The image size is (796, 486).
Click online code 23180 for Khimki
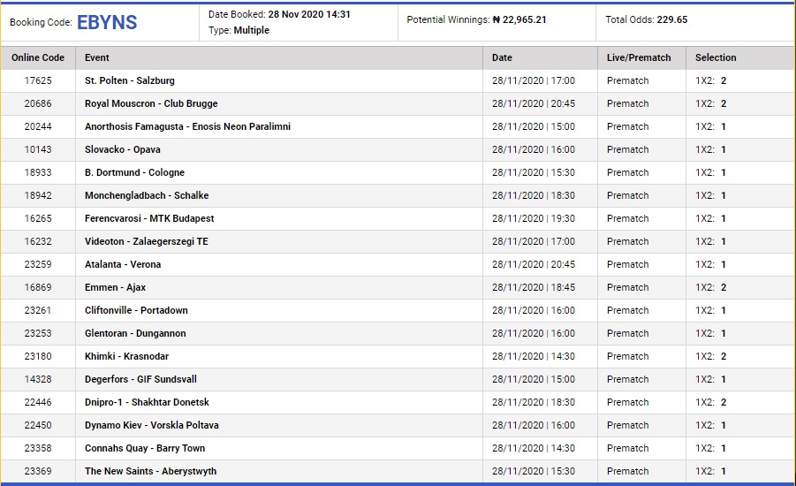[38, 356]
